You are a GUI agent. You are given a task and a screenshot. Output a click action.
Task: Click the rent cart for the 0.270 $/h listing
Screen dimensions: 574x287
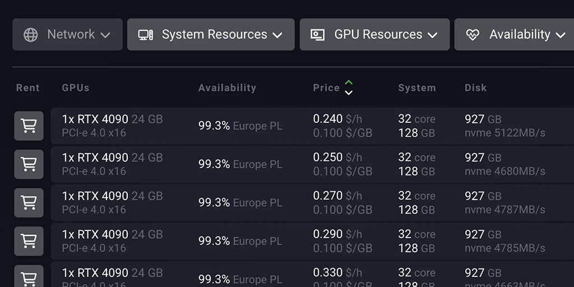tap(29, 202)
